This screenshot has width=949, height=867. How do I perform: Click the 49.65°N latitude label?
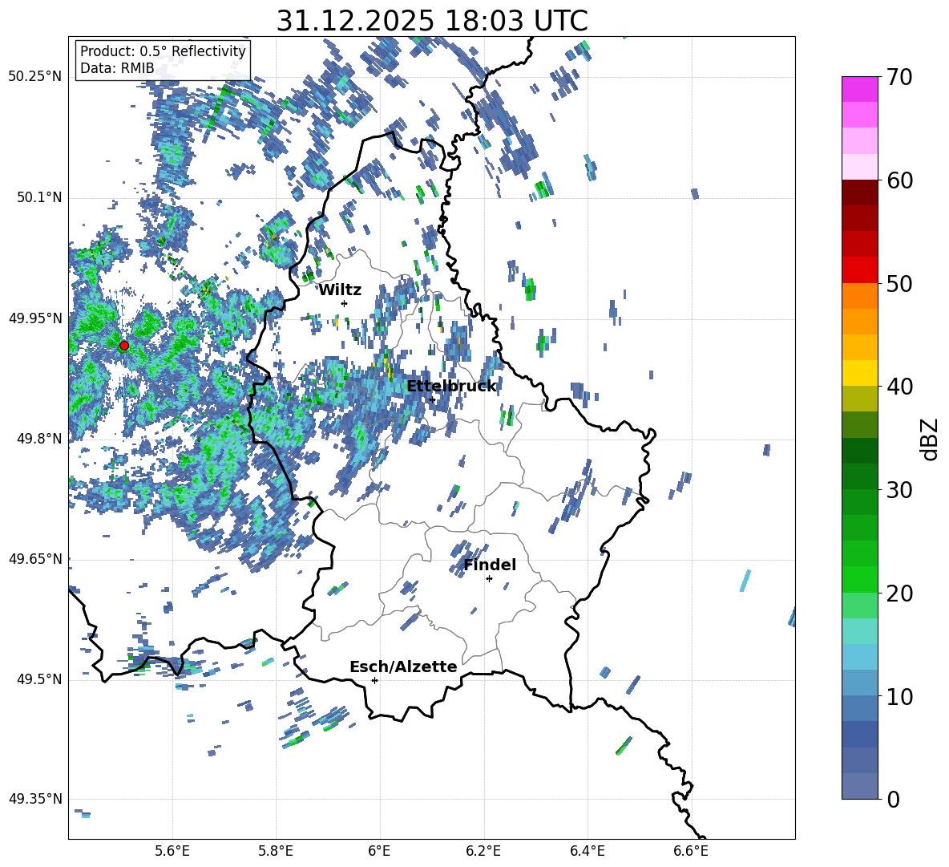click(x=35, y=559)
